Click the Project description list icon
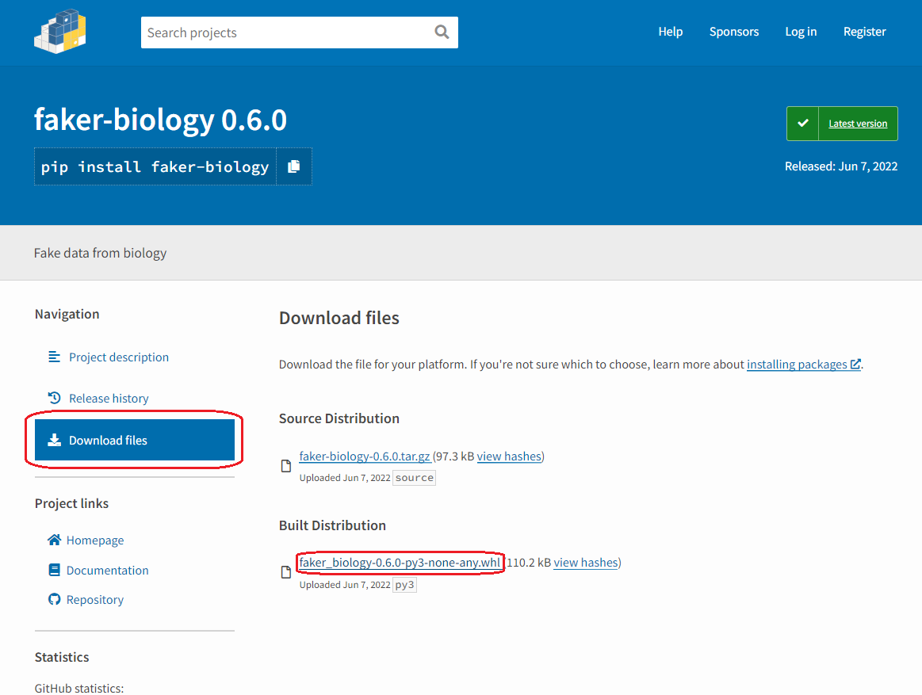This screenshot has height=695, width=922. click(x=54, y=357)
